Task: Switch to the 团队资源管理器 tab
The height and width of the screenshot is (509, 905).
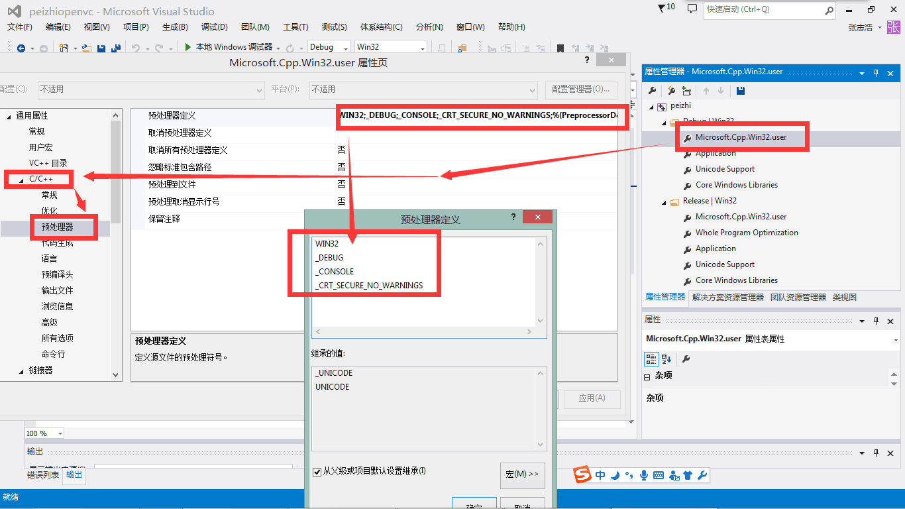Action: click(798, 298)
